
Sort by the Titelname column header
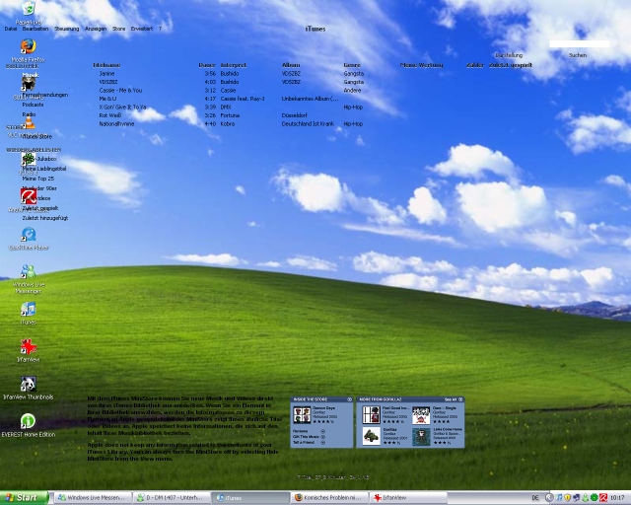click(x=106, y=65)
